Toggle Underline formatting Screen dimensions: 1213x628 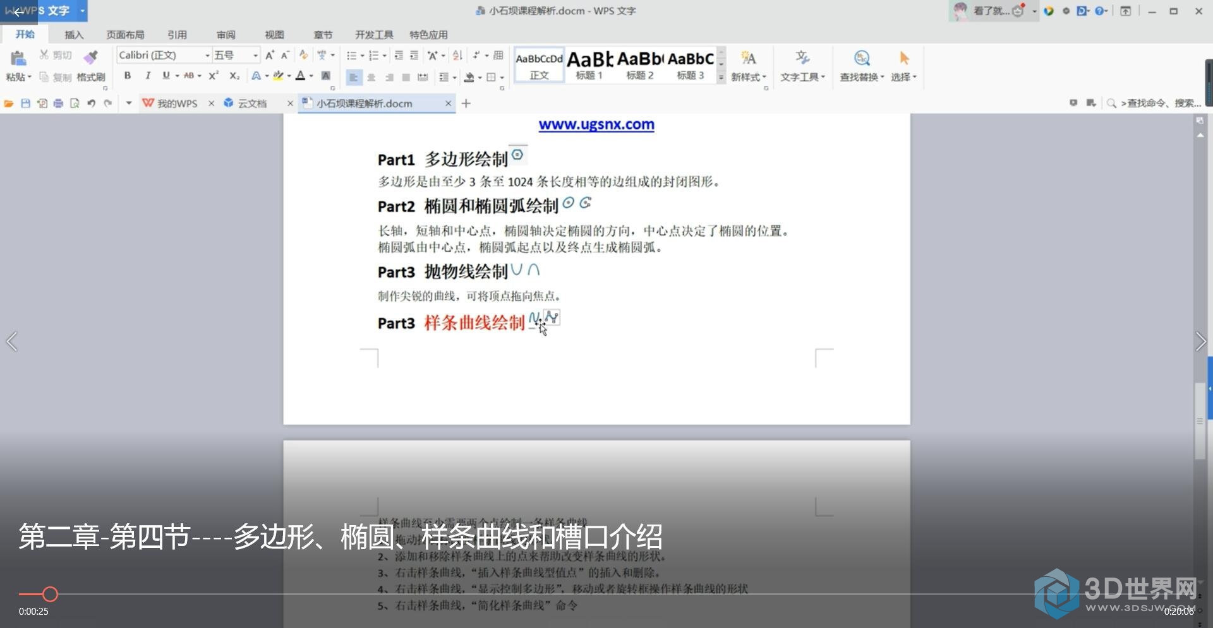(x=166, y=76)
